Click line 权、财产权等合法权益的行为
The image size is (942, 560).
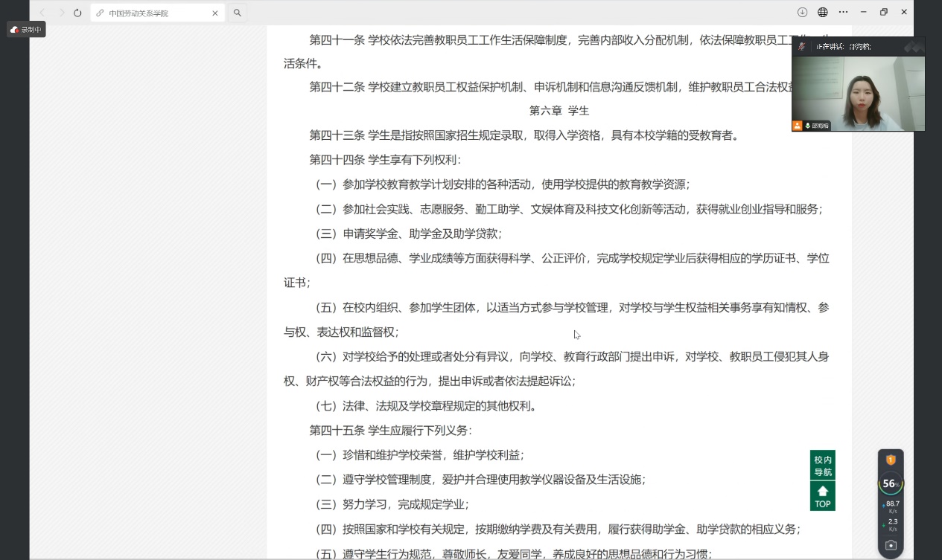click(430, 381)
